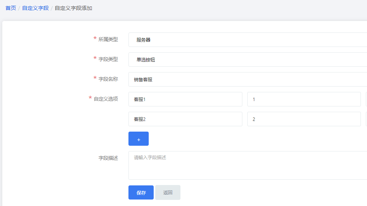Viewport: 367px width, 206px height.
Task: Click the 字段描述 form label
Action: tap(108, 158)
